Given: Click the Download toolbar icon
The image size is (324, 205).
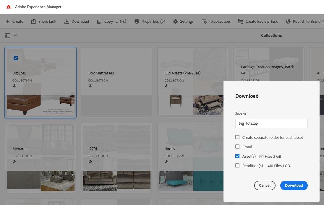Looking at the screenshot, I should click(67, 21).
